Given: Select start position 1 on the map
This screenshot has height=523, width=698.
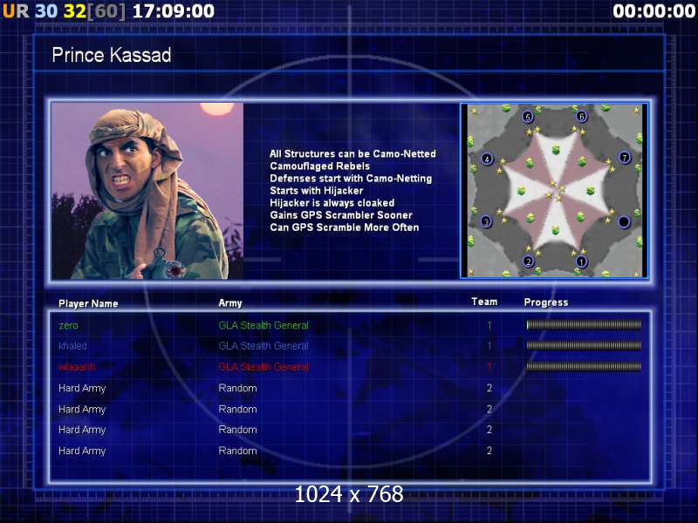Looking at the screenshot, I should coord(581,261).
